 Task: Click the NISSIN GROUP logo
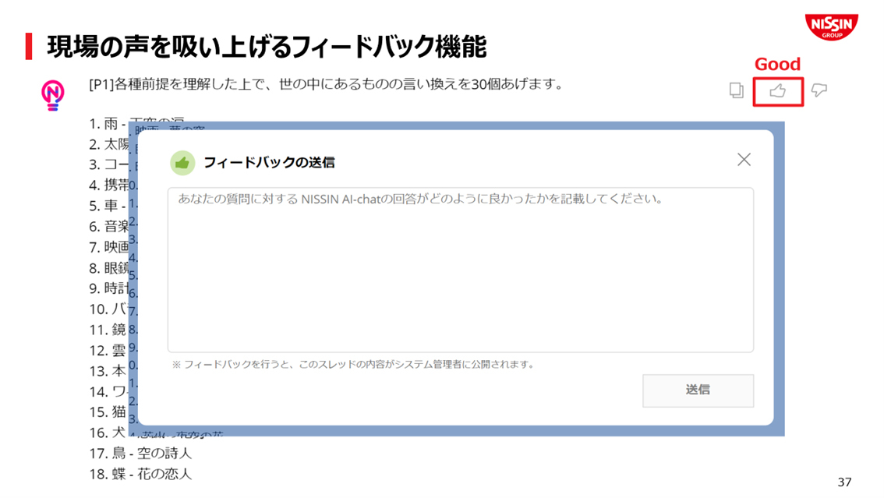(832, 26)
